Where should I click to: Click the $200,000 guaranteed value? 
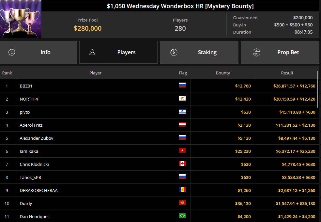point(303,18)
